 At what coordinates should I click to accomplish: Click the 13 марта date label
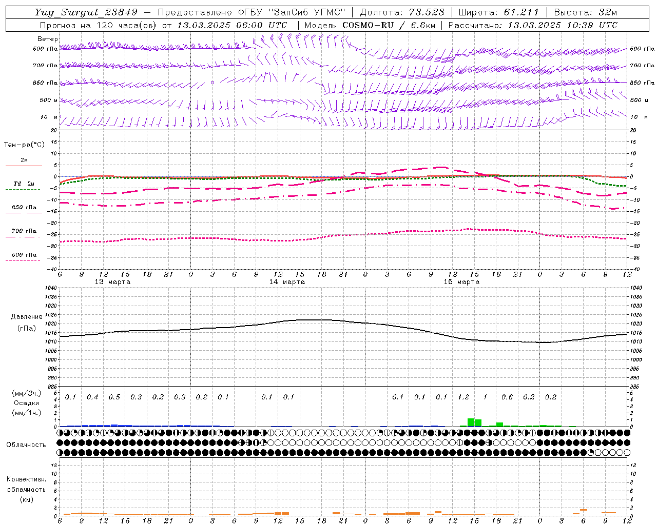click(112, 282)
